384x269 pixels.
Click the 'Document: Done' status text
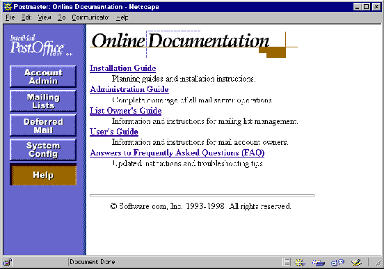tap(93, 262)
